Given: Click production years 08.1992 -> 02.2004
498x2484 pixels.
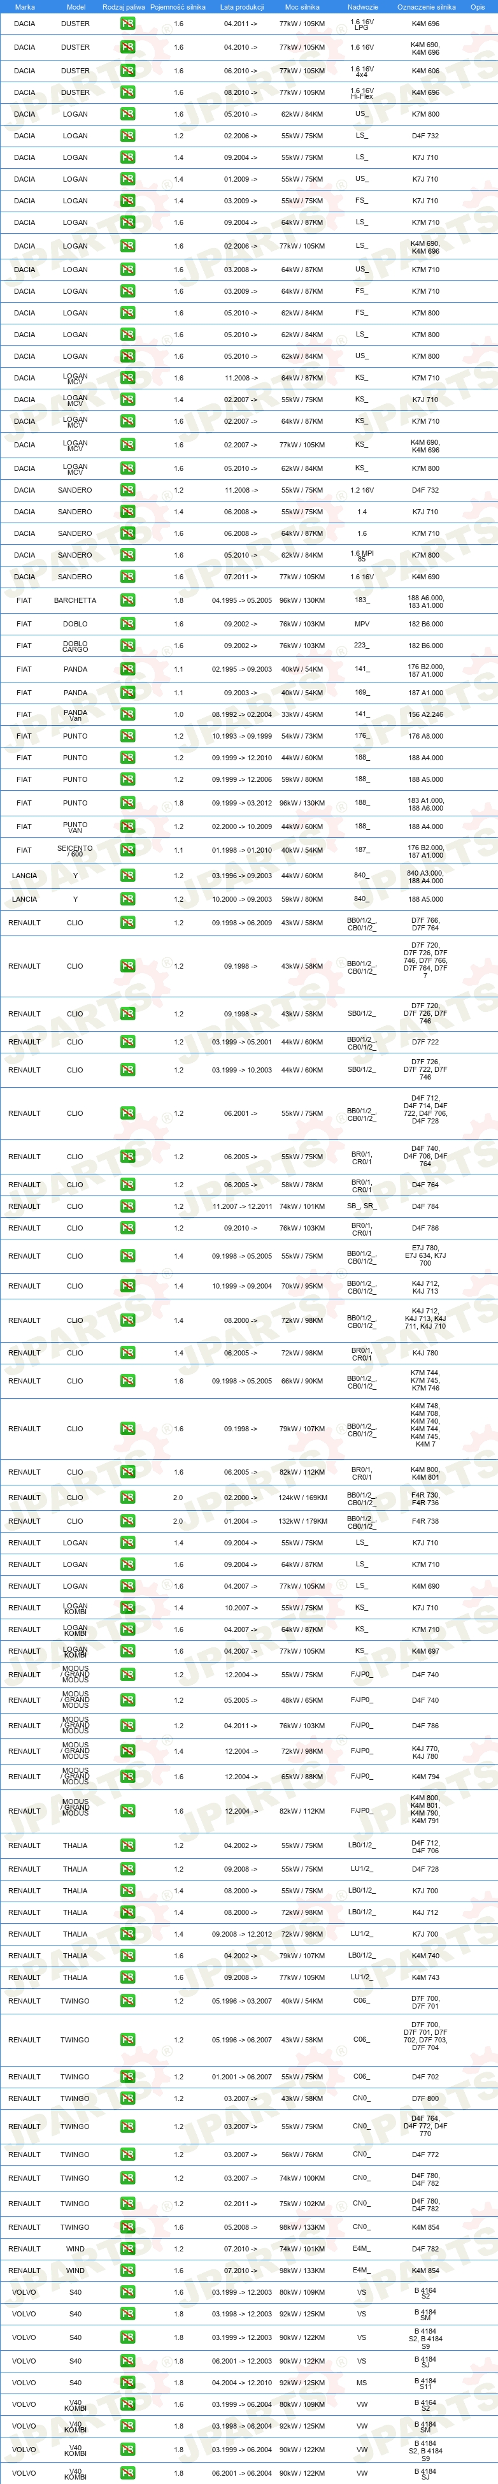Looking at the screenshot, I should pyautogui.click(x=241, y=714).
